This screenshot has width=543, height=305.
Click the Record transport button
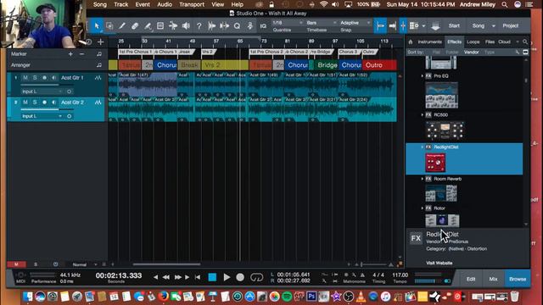coord(240,277)
